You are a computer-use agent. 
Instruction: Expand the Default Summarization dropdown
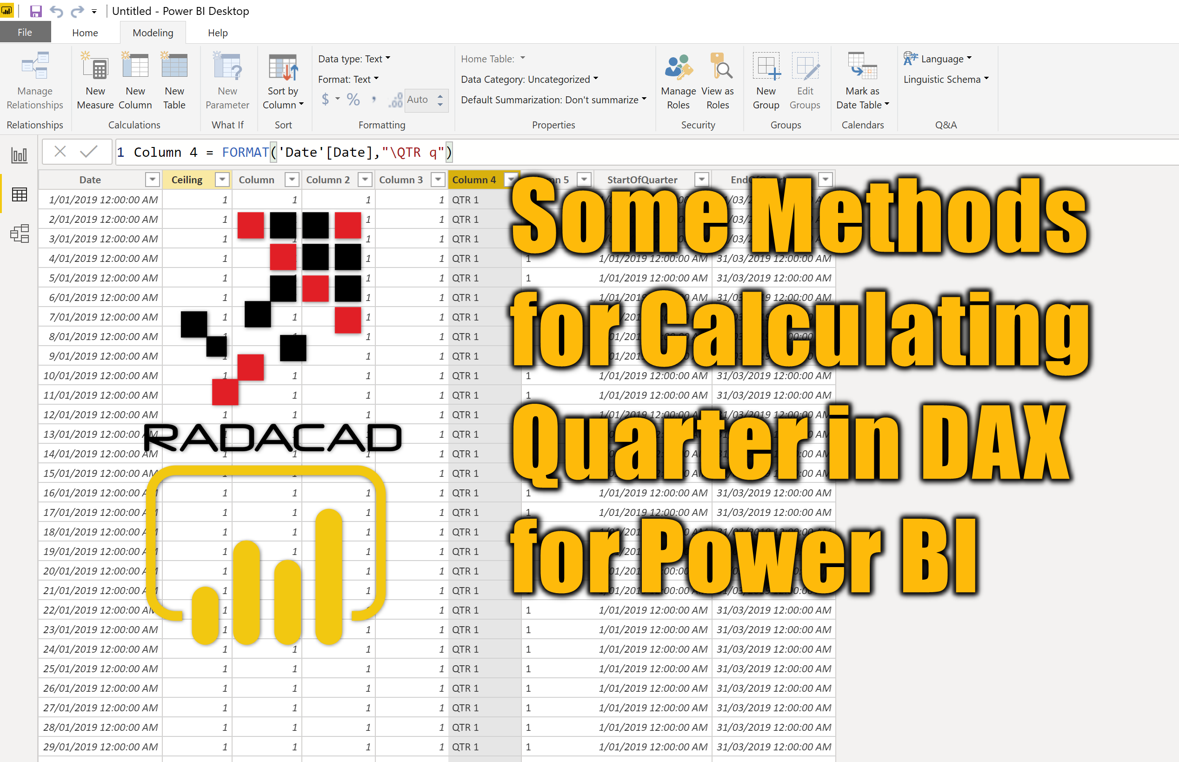click(553, 100)
